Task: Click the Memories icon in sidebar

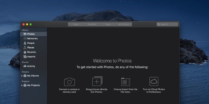Action: click(x=25, y=38)
